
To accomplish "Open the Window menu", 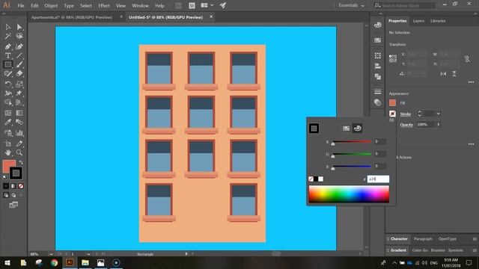I will tap(140, 6).
